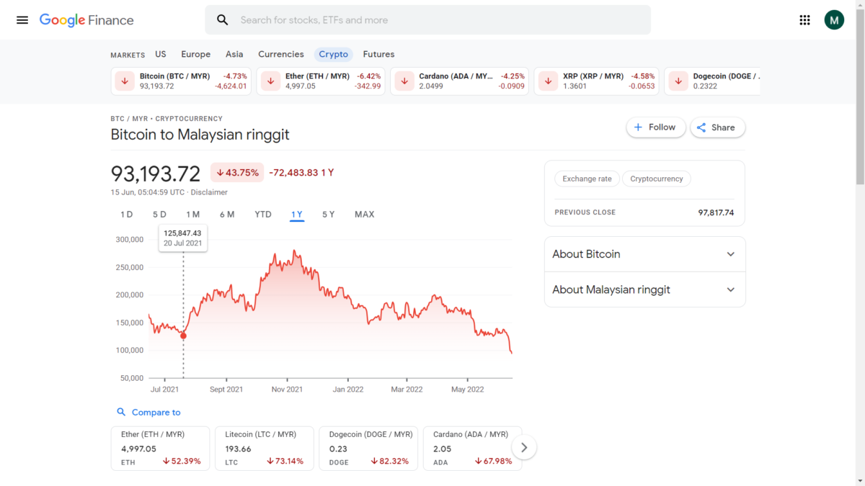The image size is (865, 486).
Task: Select the 5 D chart range
Action: click(159, 215)
